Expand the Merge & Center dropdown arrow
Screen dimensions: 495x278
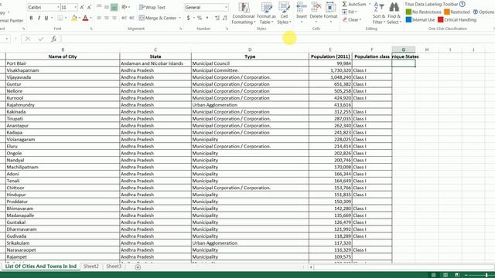(x=180, y=18)
